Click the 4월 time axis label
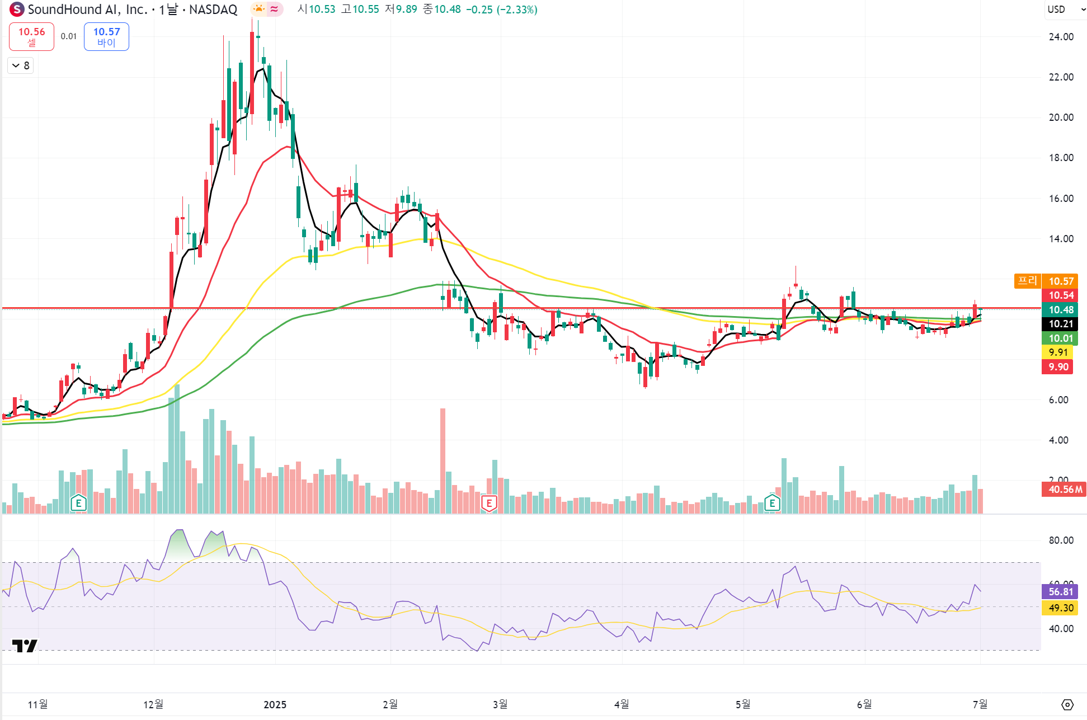Screen dimensions: 1087x720 coord(622,704)
